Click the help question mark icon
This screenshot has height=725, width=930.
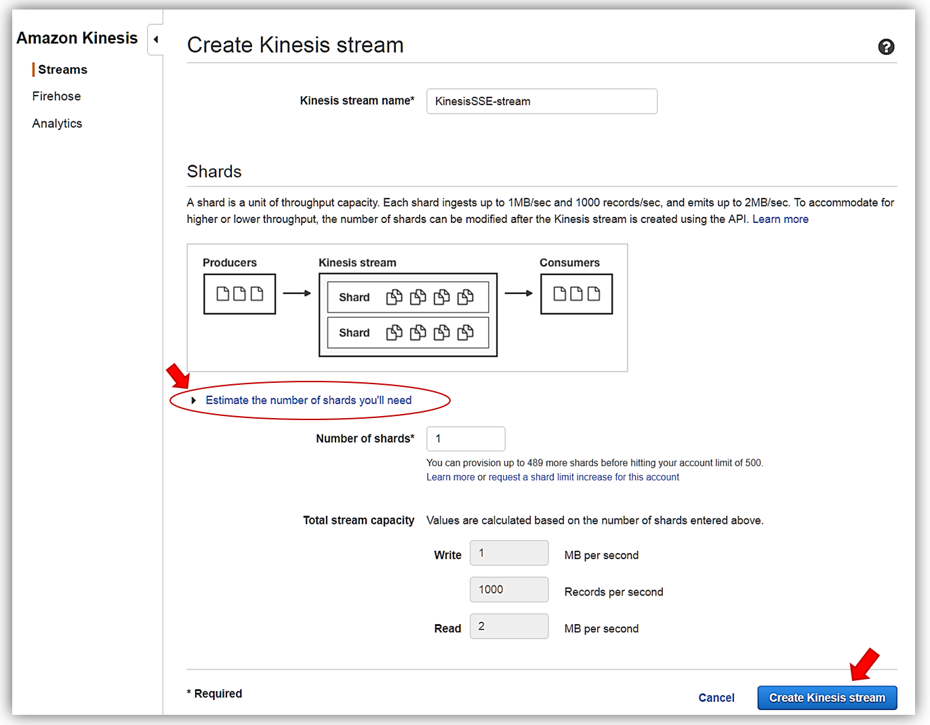(886, 47)
